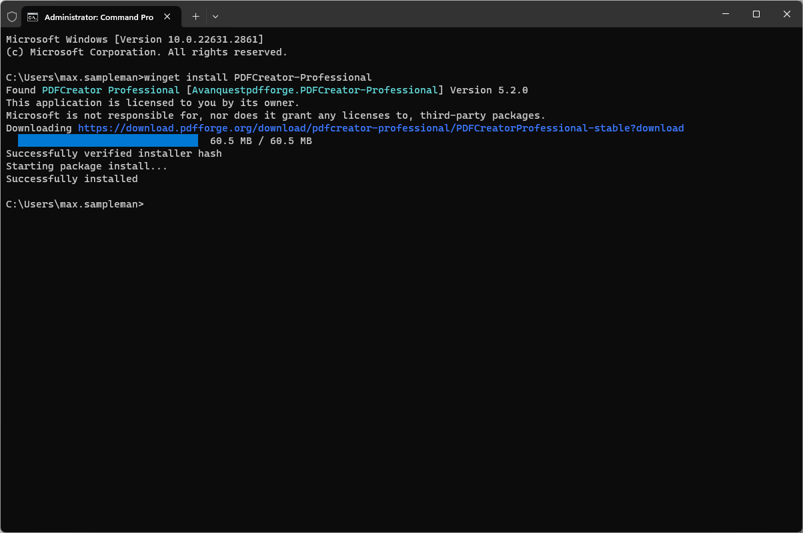Minimize the terminal window
The width and height of the screenshot is (803, 533).
pyautogui.click(x=726, y=14)
